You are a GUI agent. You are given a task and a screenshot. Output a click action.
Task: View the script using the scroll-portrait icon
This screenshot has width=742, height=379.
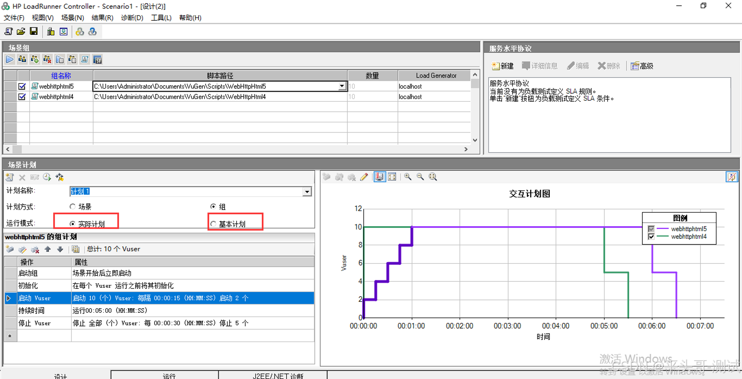85,59
